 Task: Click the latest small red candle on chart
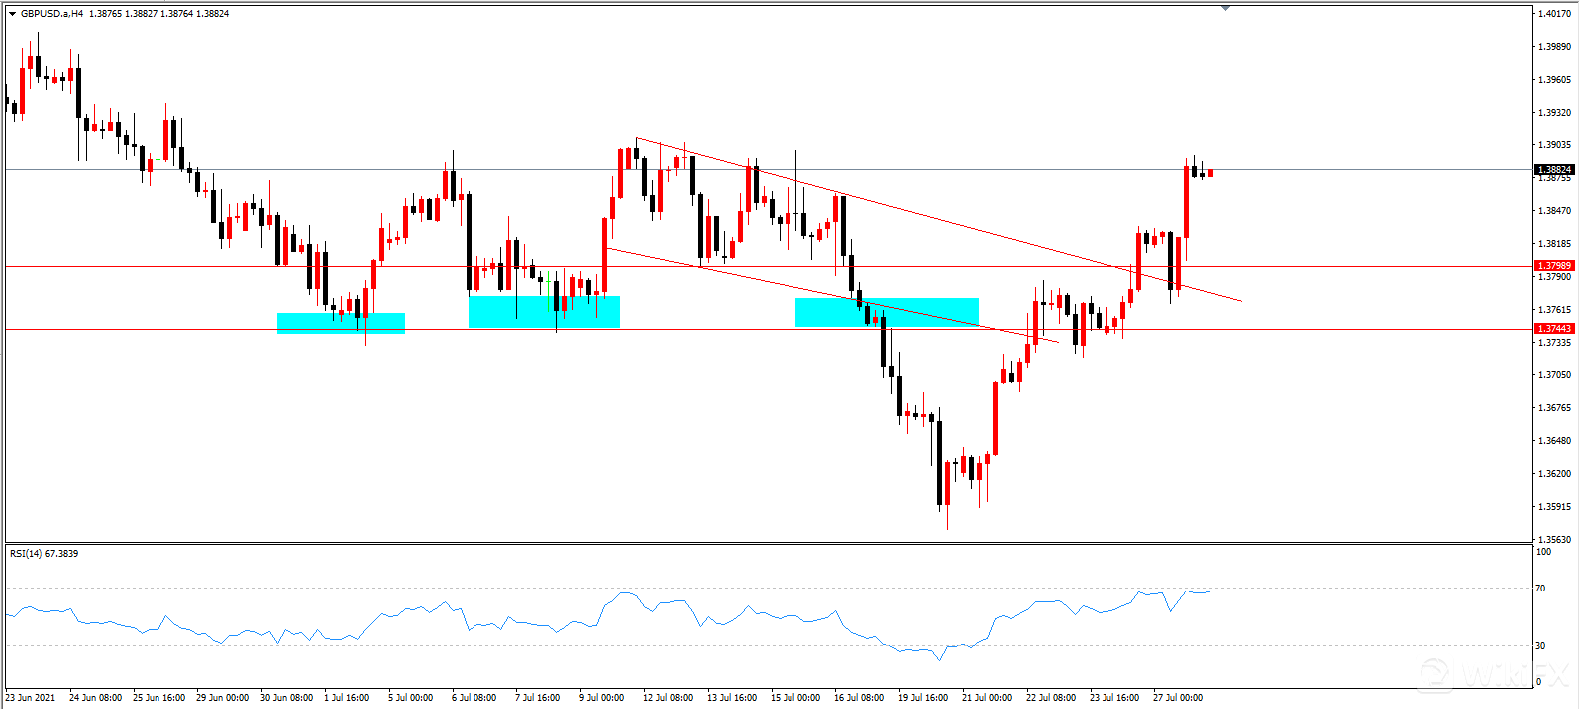point(1210,173)
